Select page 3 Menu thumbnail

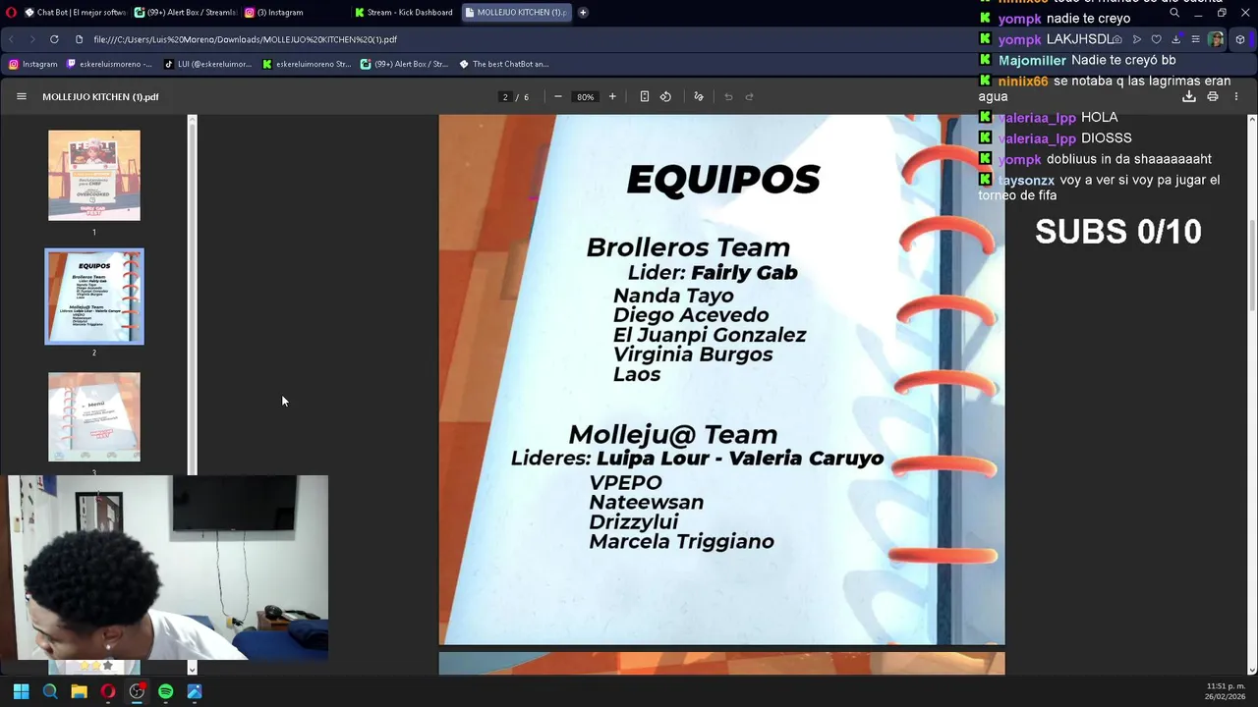click(94, 416)
